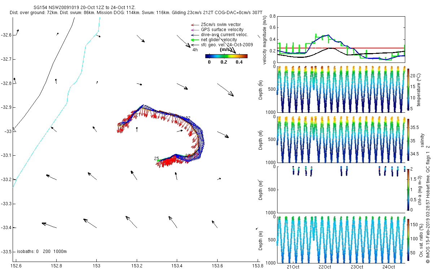Click the blue dive-avg current legend arrow
This screenshot has width=433, height=271.
(195, 35)
